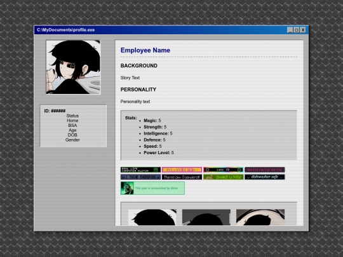Click the pink and yellow striped badge
The height and width of the screenshot is (257, 343).
(x=182, y=170)
